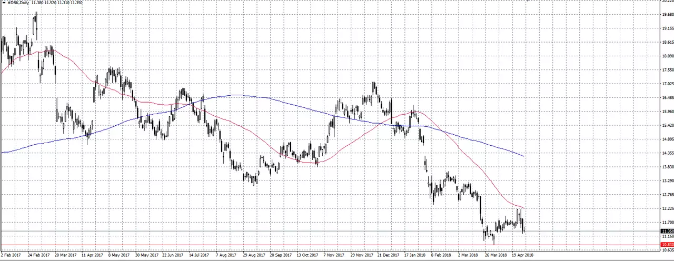
Task: Click the OHLC values 11.380 11.520 11.310 11.350
Action: pyautogui.click(x=57, y=3)
